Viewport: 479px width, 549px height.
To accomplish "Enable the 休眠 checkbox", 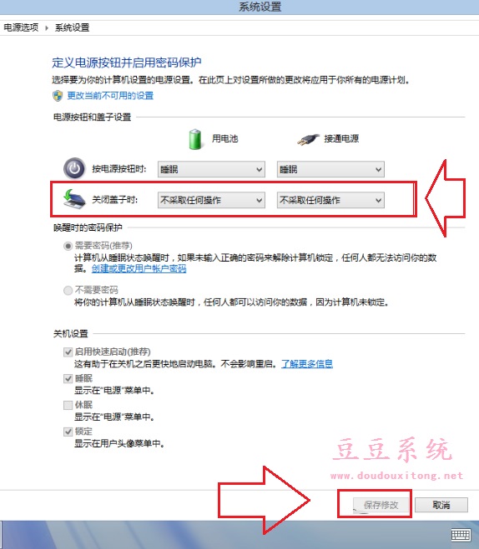I will 68,405.
